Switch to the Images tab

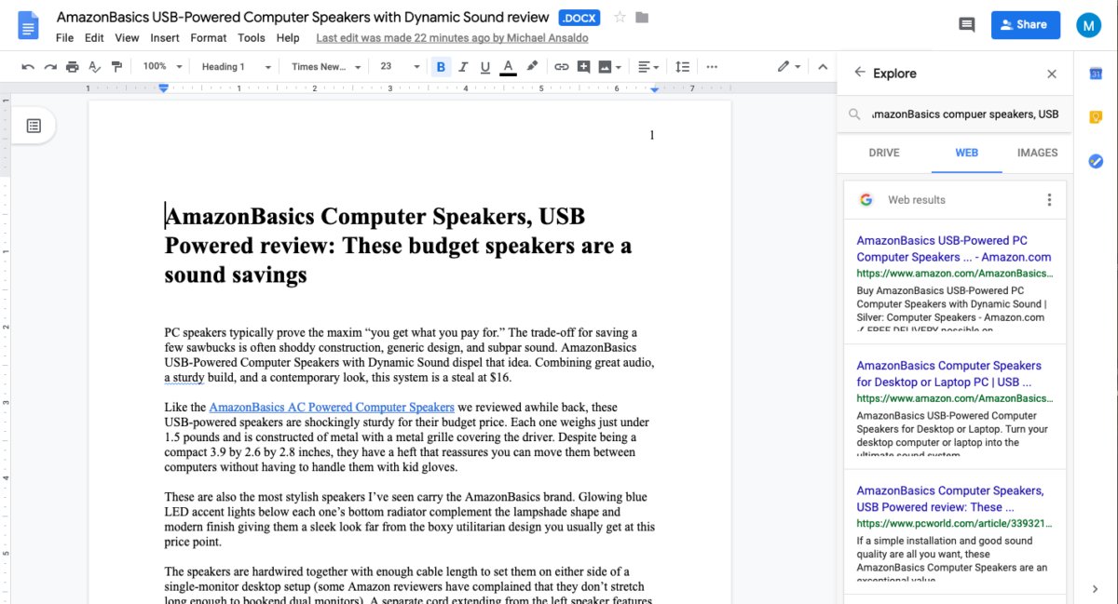point(1037,153)
